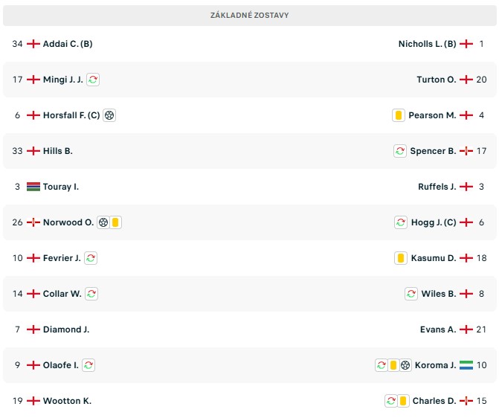Click the goal ball icon beside Norwood O.
This screenshot has height=418, width=499.
(x=103, y=222)
